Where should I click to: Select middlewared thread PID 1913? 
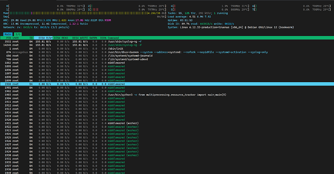[167, 109]
